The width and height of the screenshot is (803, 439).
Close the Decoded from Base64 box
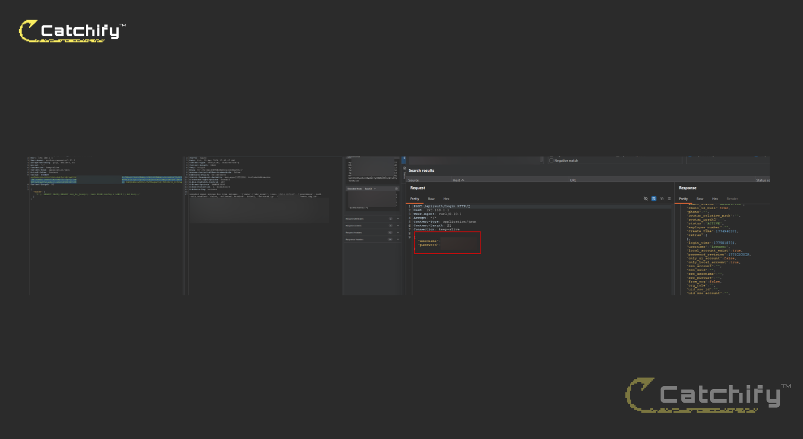396,189
